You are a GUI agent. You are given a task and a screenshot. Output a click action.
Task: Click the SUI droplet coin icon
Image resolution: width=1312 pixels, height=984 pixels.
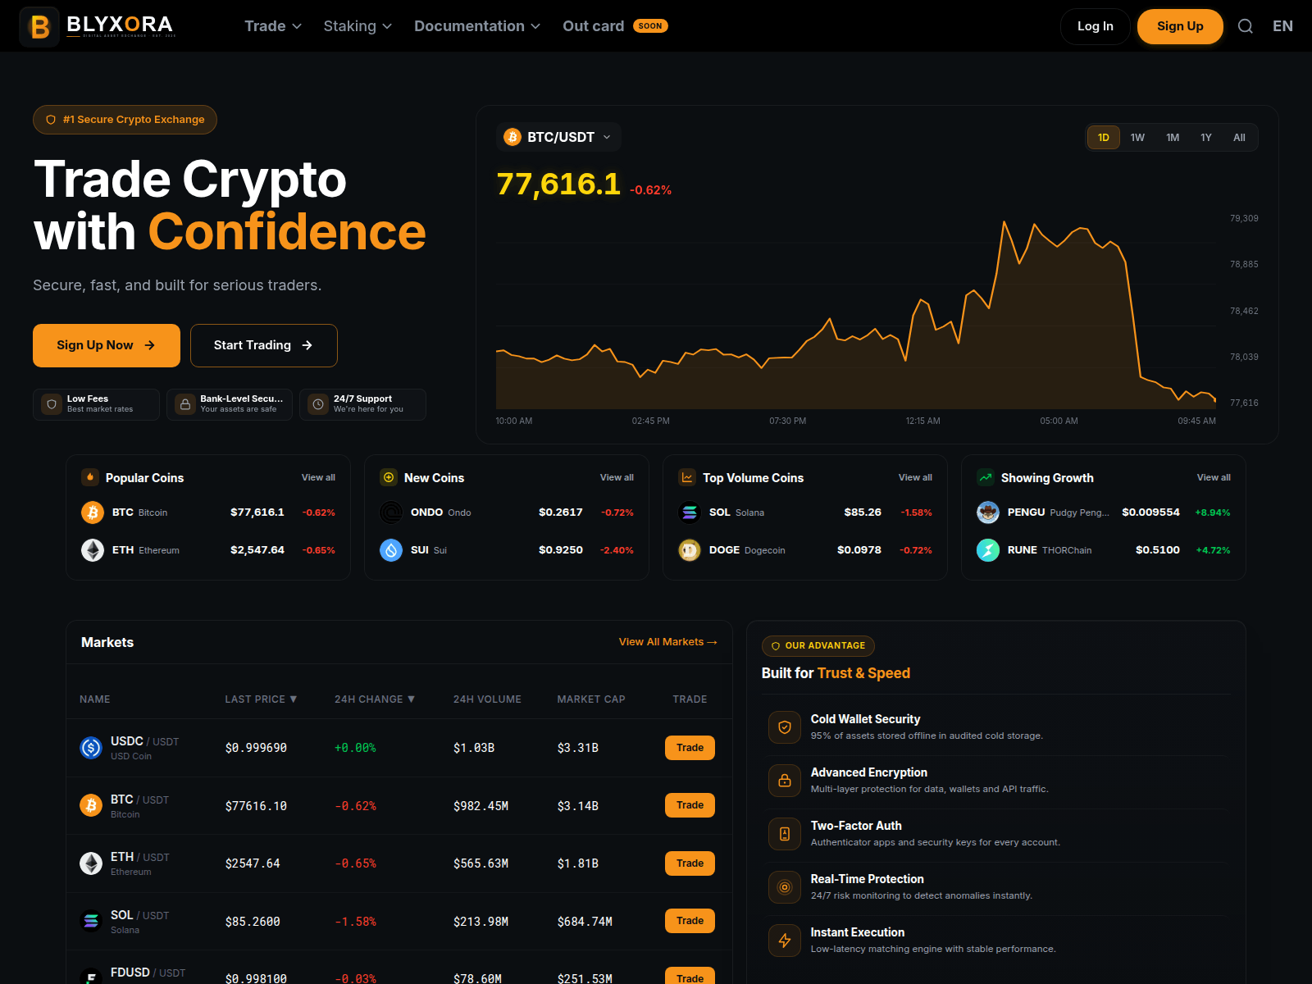[391, 550]
